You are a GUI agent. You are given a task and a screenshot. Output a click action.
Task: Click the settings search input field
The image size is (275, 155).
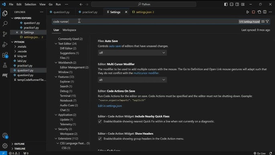pos(145,21)
